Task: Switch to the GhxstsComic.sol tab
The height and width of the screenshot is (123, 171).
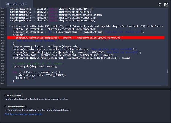Action: pos(15,5)
